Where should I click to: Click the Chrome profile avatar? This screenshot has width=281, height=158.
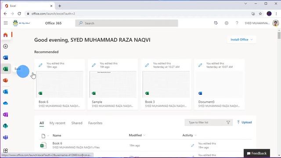click(x=269, y=14)
